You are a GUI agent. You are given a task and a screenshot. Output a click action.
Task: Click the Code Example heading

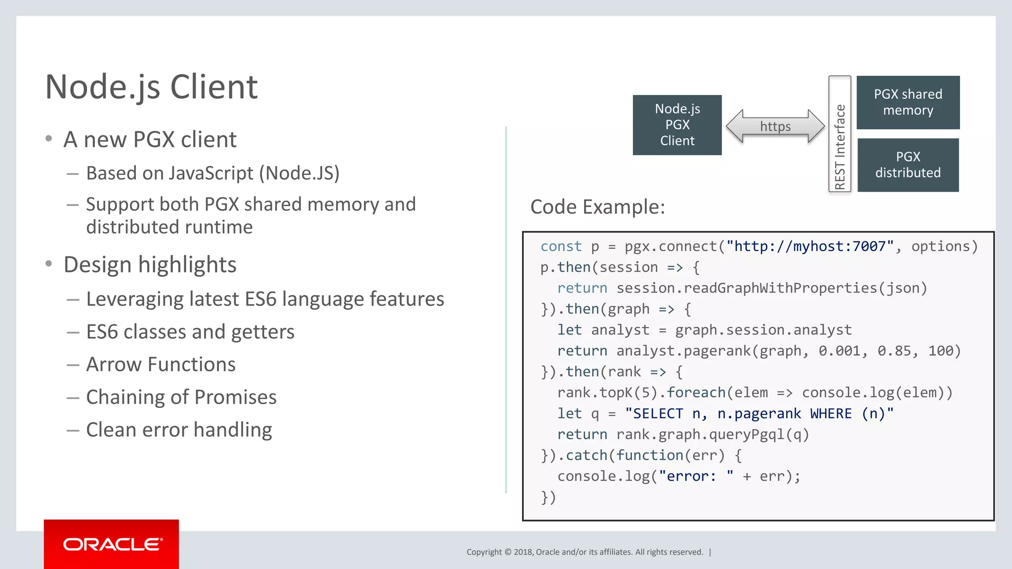point(597,206)
